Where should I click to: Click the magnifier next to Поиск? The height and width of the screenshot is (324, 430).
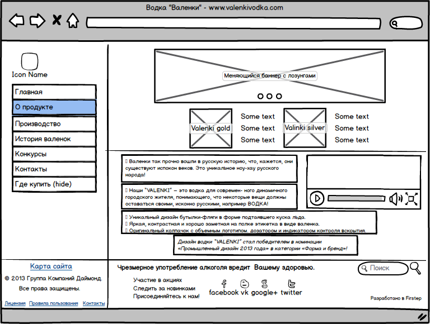click(x=415, y=268)
